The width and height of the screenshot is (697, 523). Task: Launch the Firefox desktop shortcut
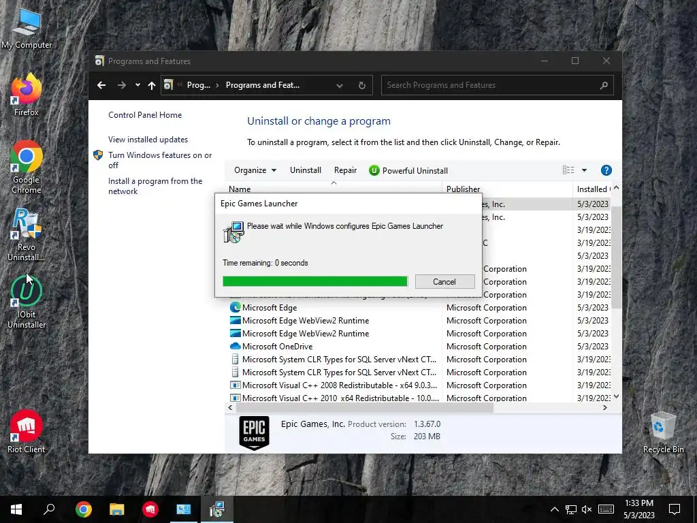[x=27, y=95]
